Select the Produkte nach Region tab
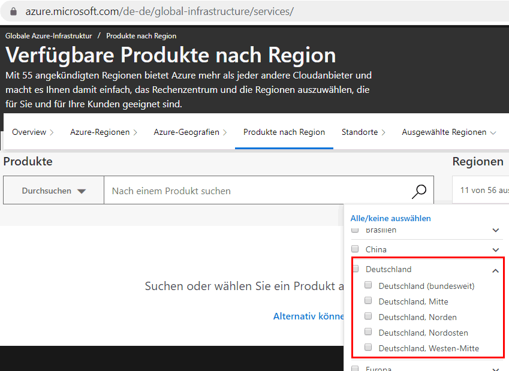The image size is (509, 371). (284, 132)
